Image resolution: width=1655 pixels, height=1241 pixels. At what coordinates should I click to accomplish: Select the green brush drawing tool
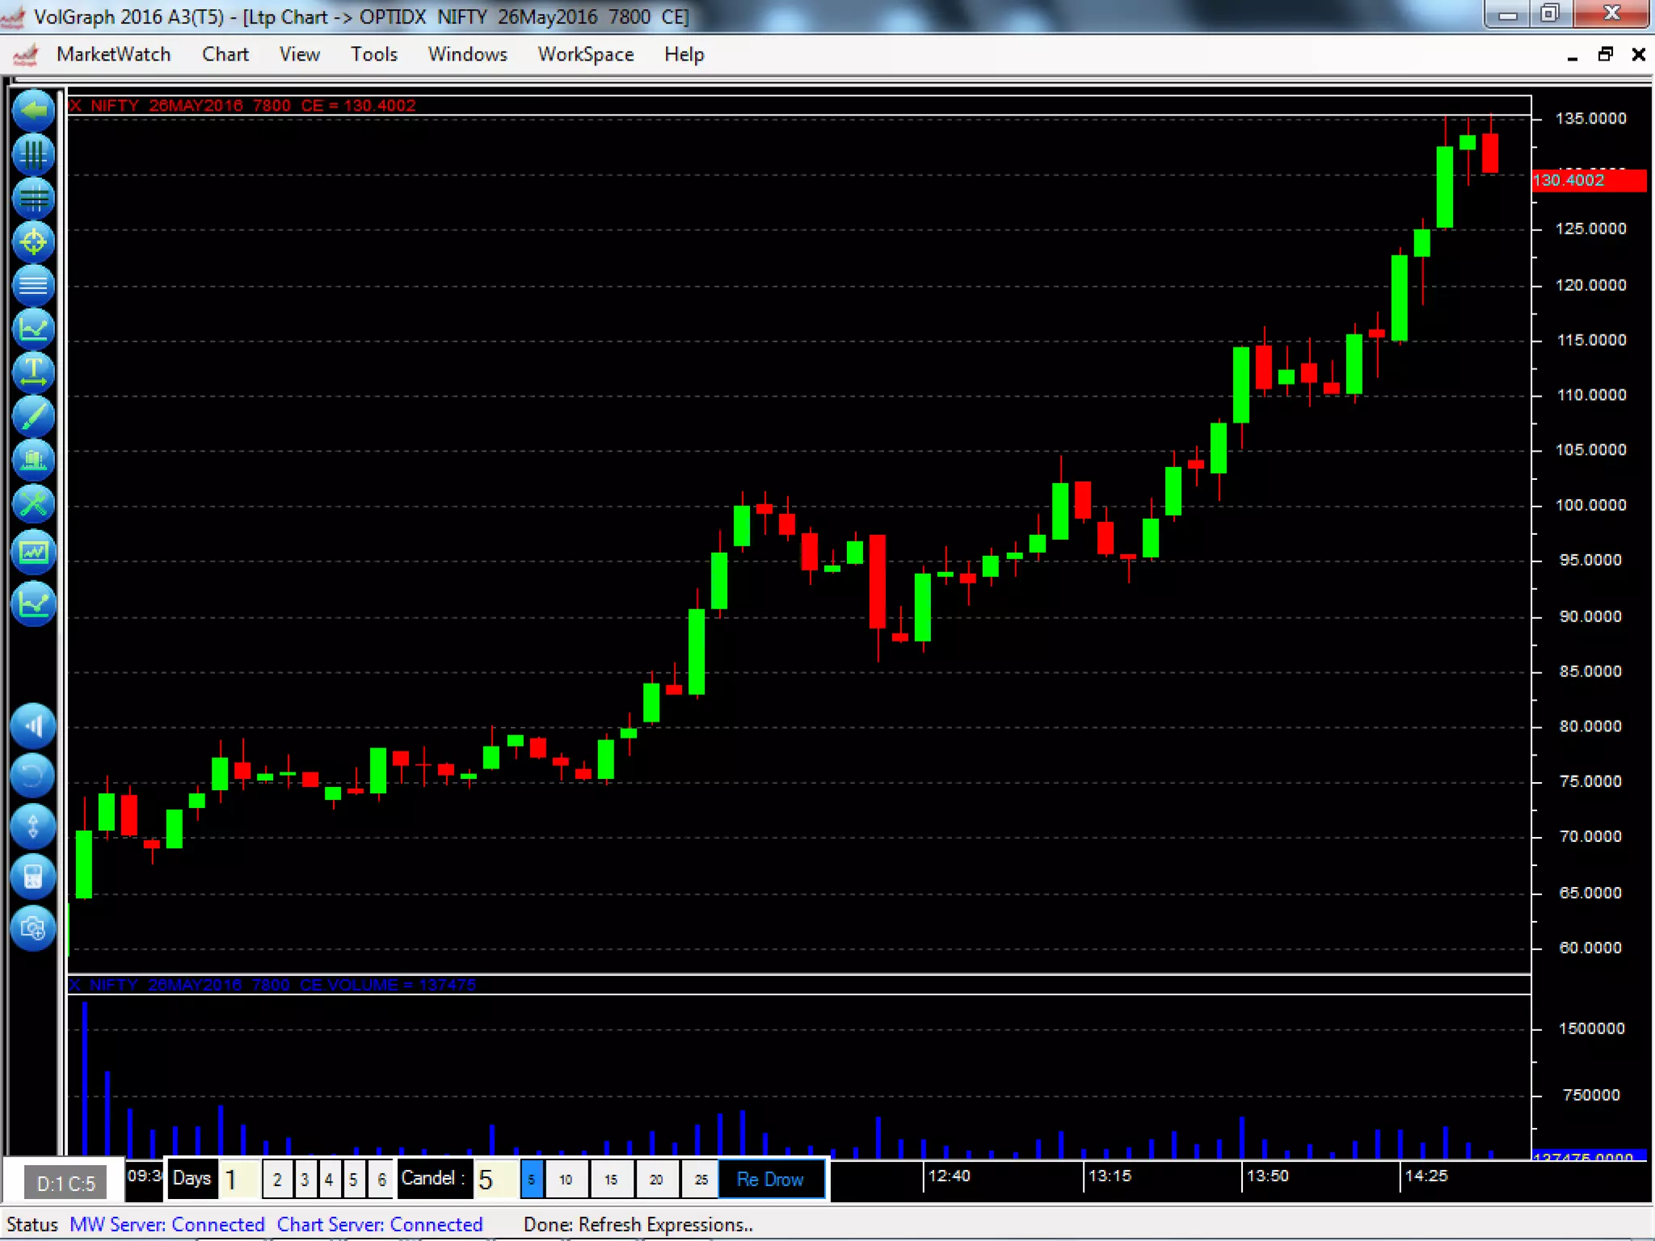pos(33,416)
